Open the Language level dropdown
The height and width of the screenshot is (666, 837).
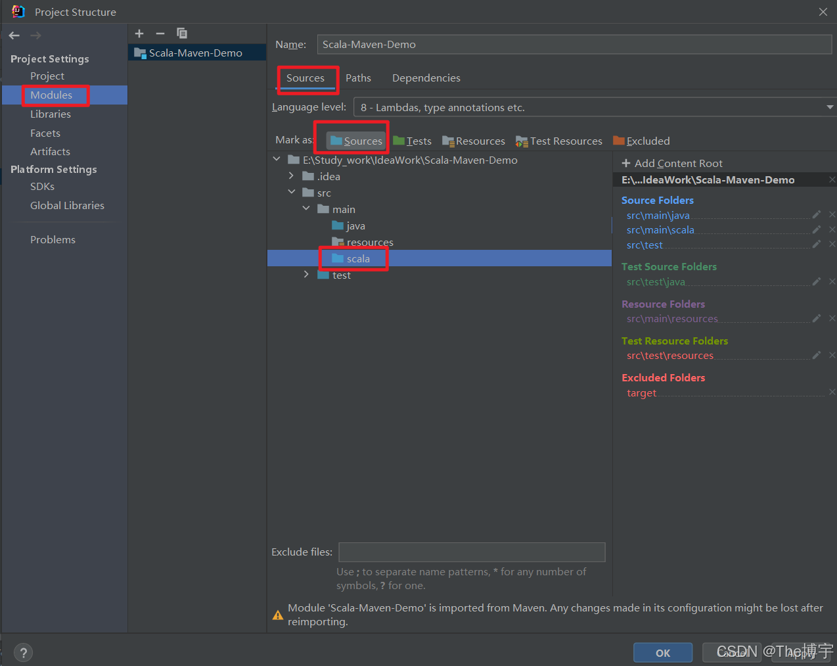pyautogui.click(x=595, y=108)
